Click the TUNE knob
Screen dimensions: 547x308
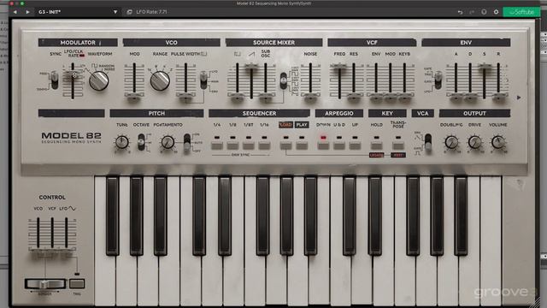[121, 142]
